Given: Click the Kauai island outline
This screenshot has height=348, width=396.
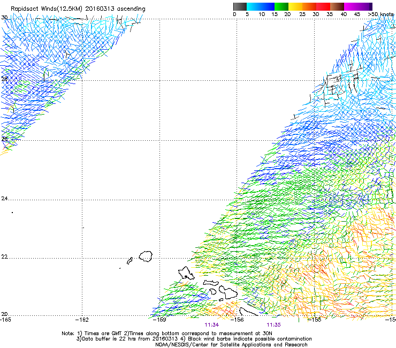Looking at the screenshot, I should point(146,256).
